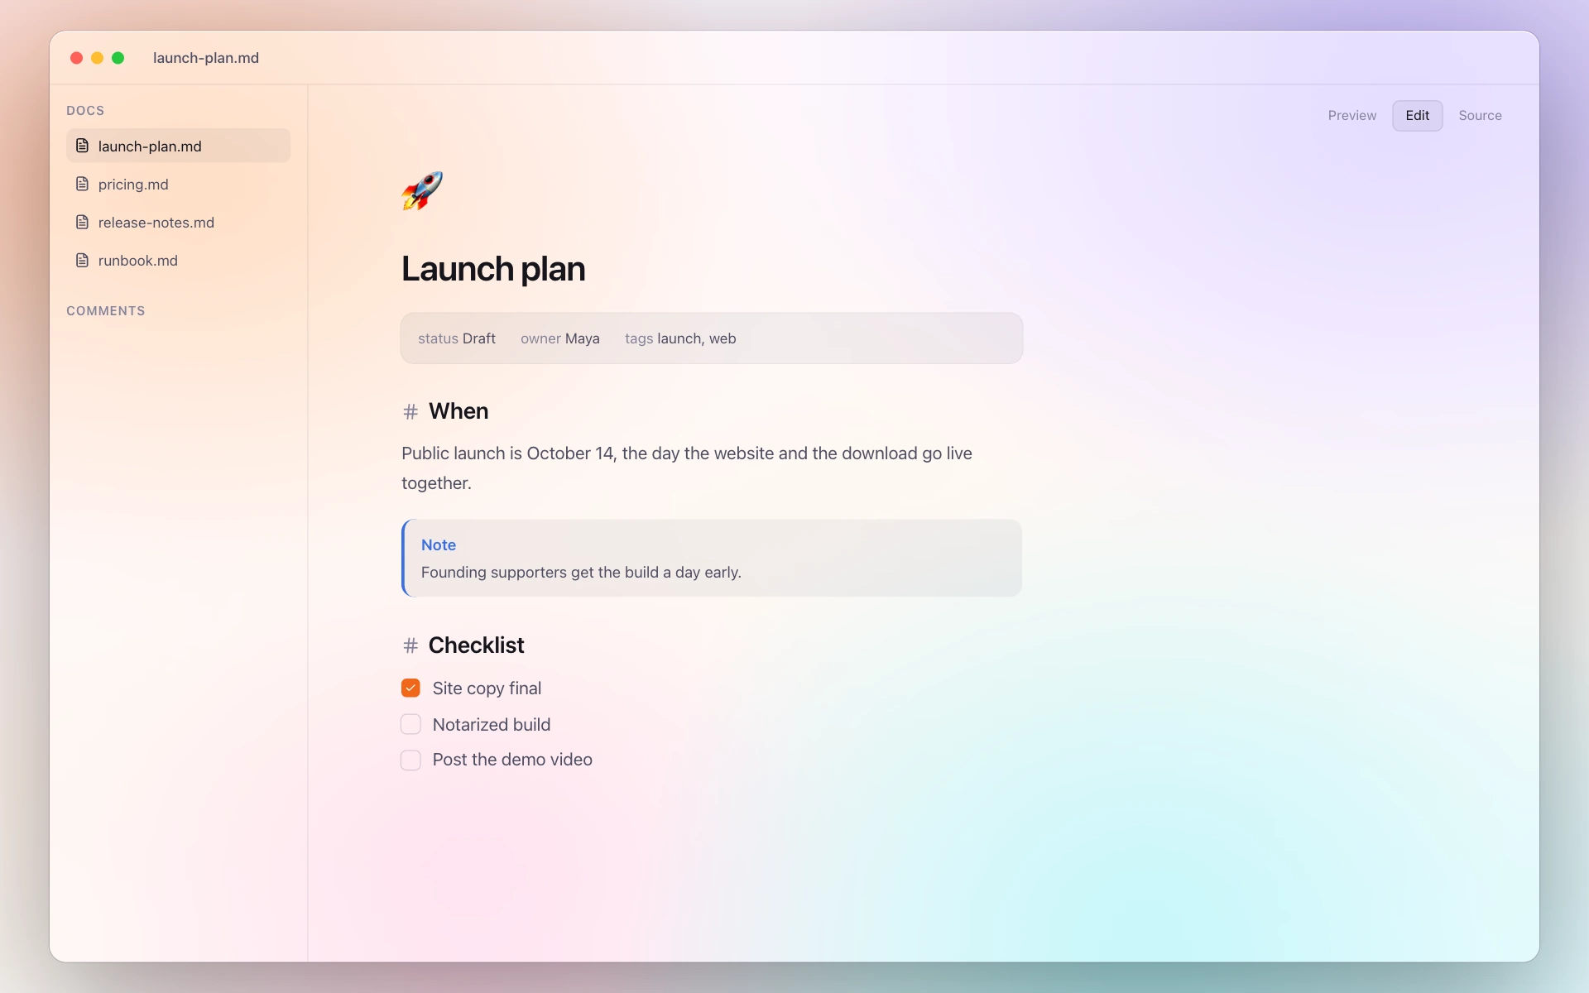Open release-notes.md from the docs list

click(x=178, y=222)
